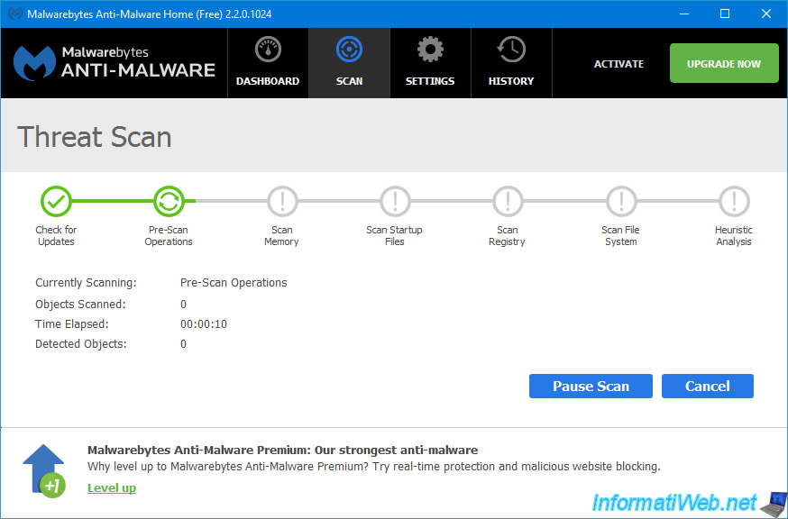Viewport: 788px width, 519px height.
Task: Select the Scan target icon
Action: (349, 50)
